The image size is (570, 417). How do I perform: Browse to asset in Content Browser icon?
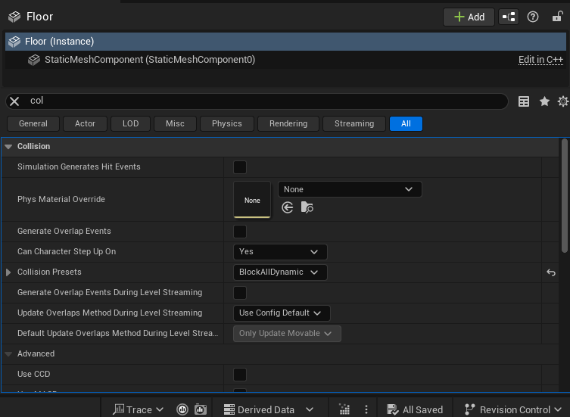307,207
